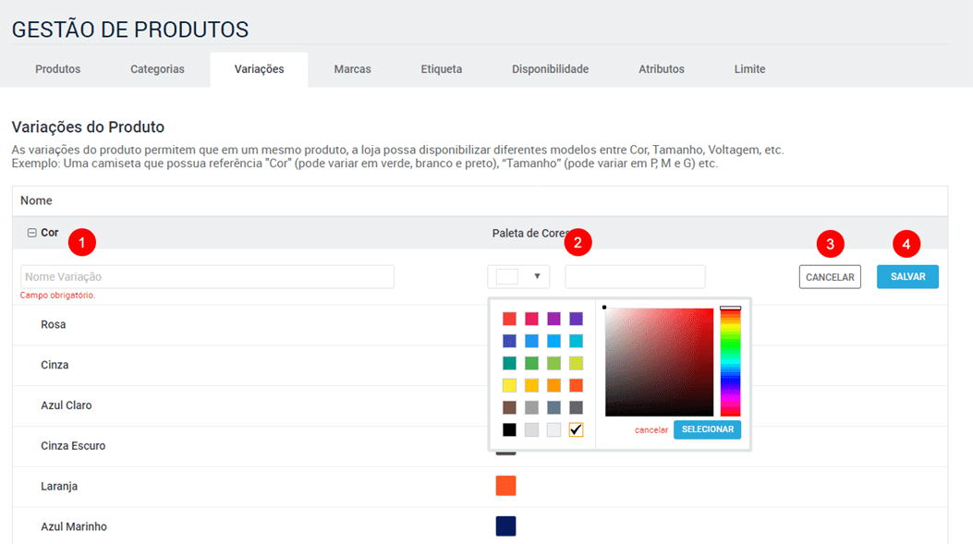Open the Produtos tab
Viewport: 973px width, 544px height.
point(57,69)
